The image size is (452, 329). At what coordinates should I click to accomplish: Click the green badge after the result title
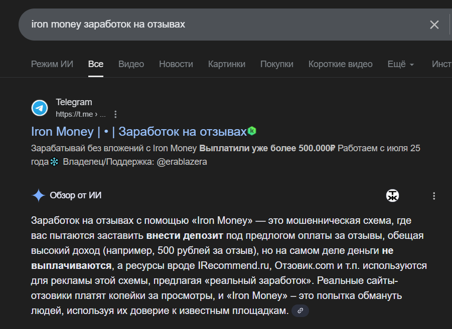click(252, 131)
